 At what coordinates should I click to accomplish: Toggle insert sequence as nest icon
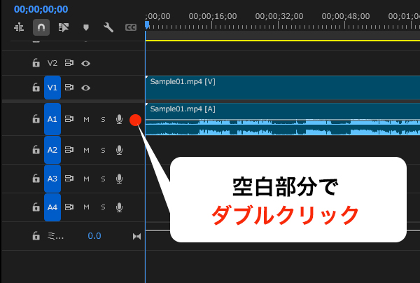pyautogui.click(x=19, y=27)
